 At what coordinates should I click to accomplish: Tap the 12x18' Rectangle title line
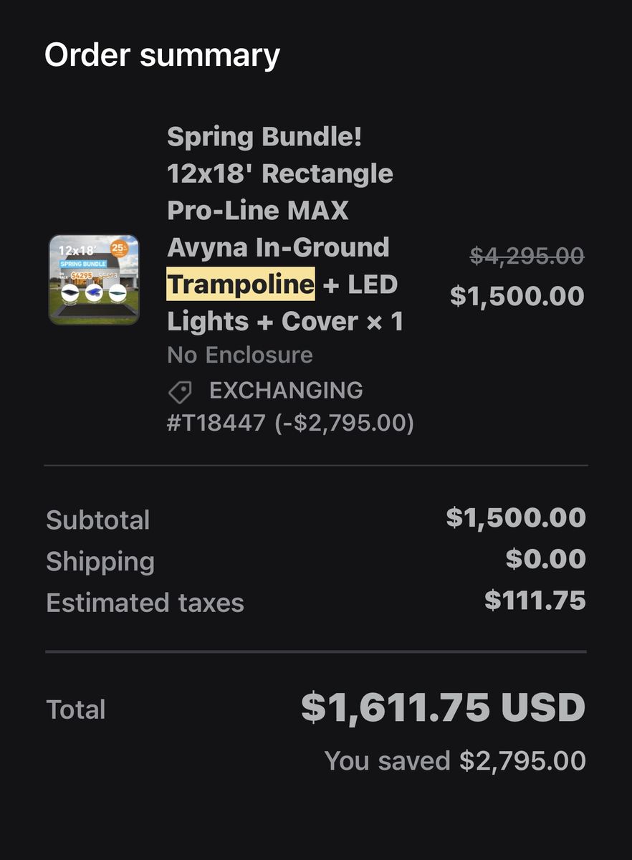[x=280, y=173]
